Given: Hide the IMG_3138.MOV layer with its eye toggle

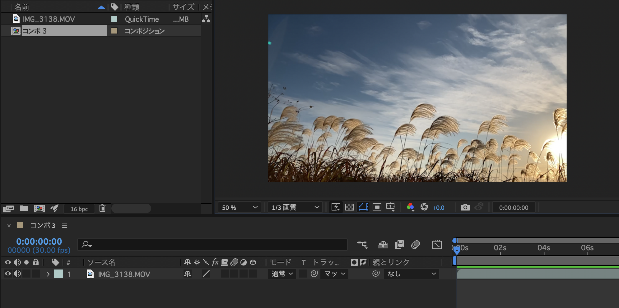Looking at the screenshot, I should point(7,274).
